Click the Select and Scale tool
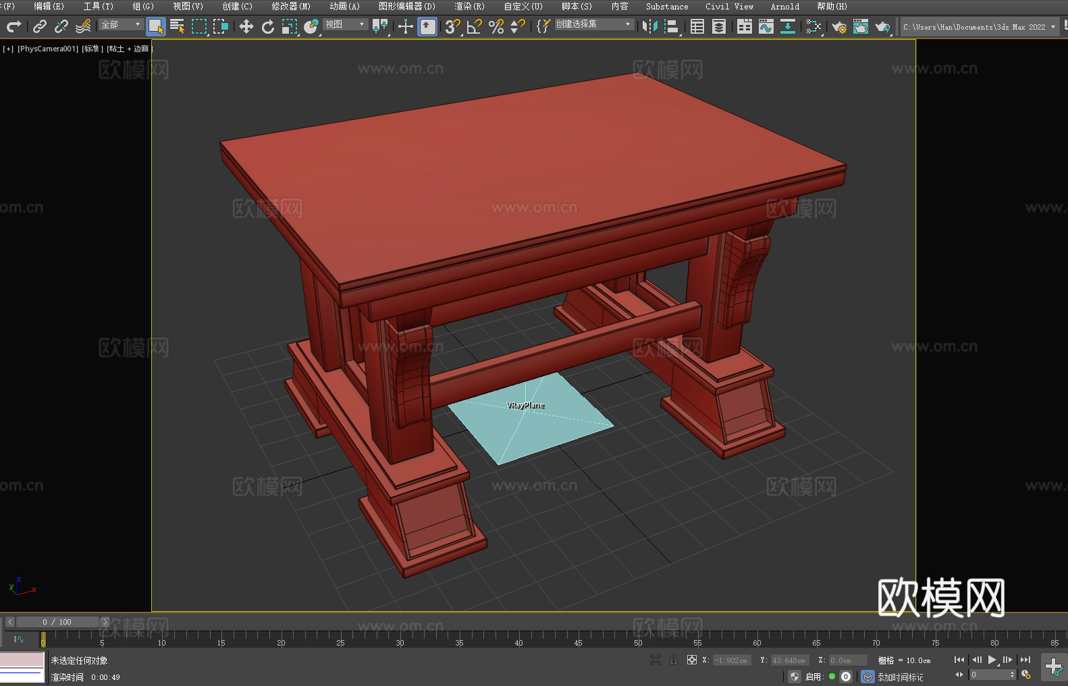 coord(290,27)
